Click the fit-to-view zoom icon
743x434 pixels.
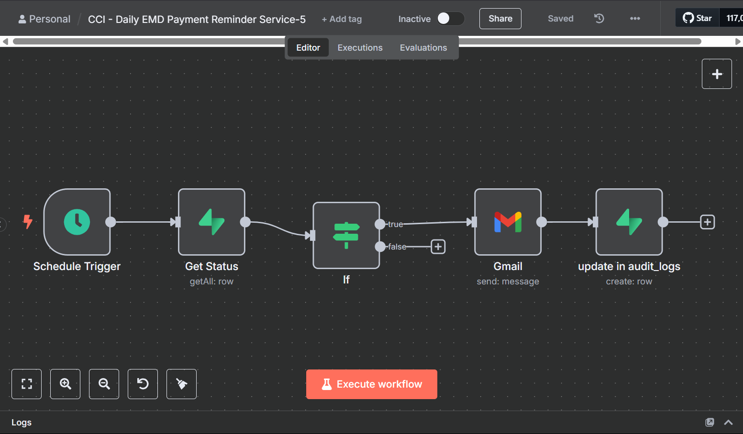click(x=27, y=384)
